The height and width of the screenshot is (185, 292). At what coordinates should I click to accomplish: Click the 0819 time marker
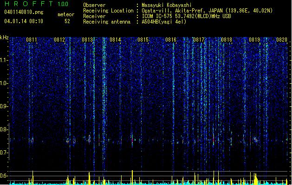coord(254,40)
